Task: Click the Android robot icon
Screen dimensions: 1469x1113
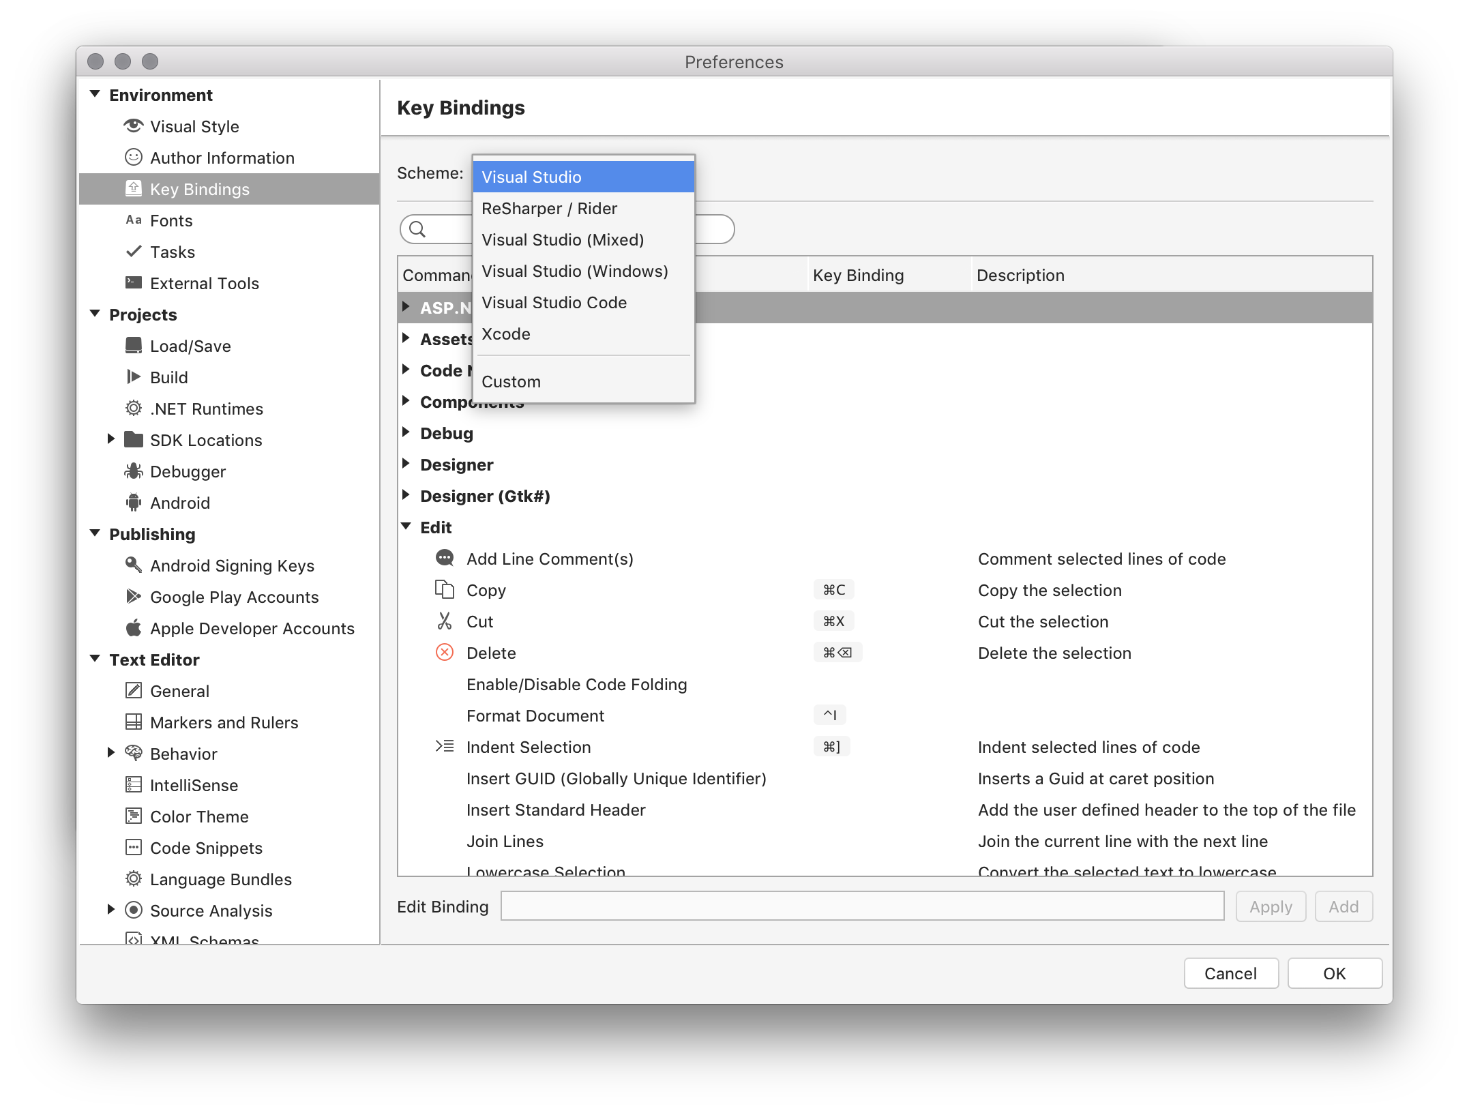Action: (134, 503)
